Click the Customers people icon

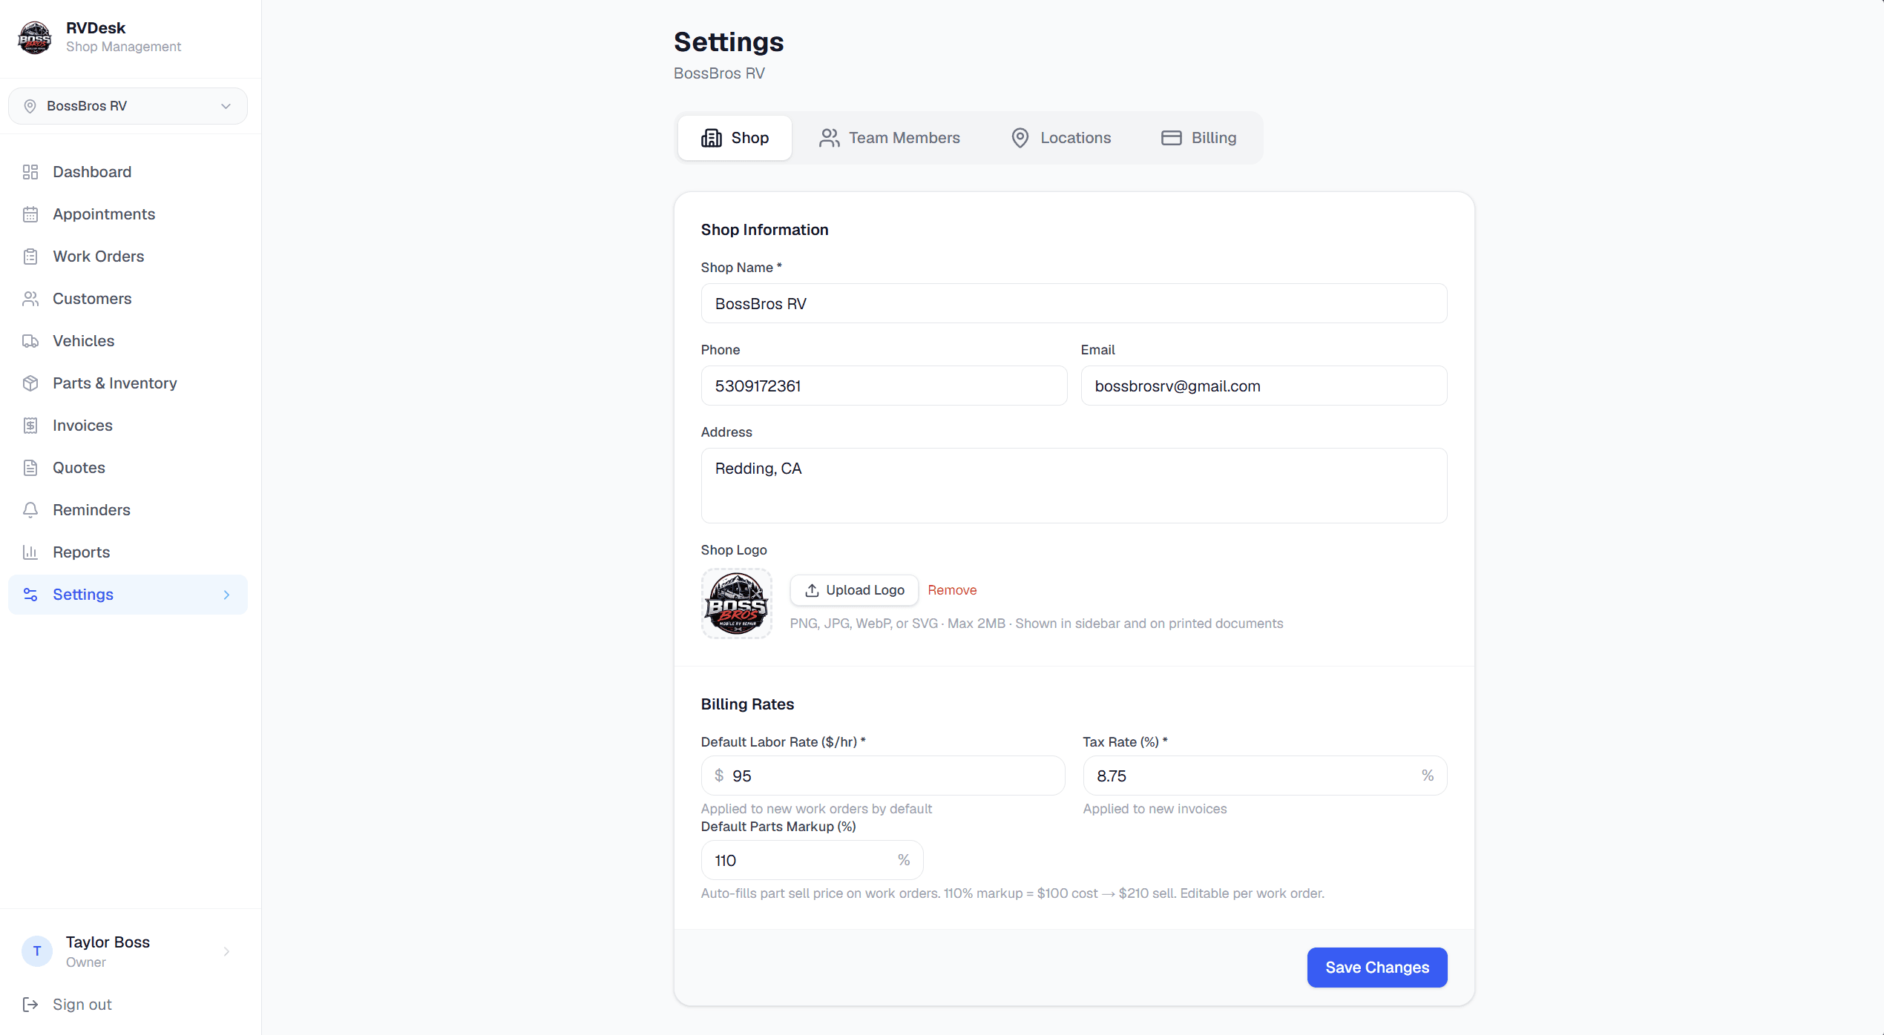[x=30, y=299]
